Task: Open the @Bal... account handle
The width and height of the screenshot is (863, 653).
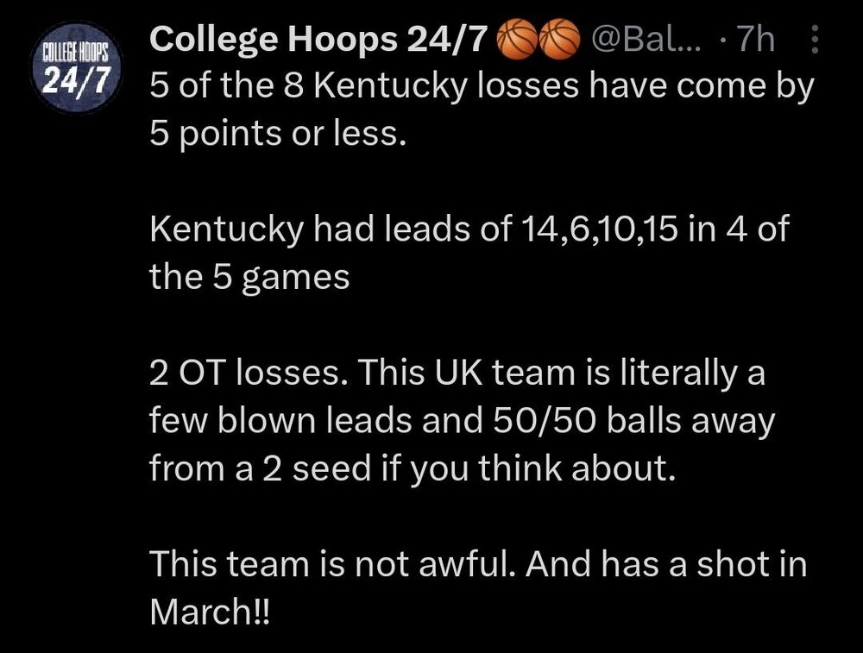Action: pos(646,39)
